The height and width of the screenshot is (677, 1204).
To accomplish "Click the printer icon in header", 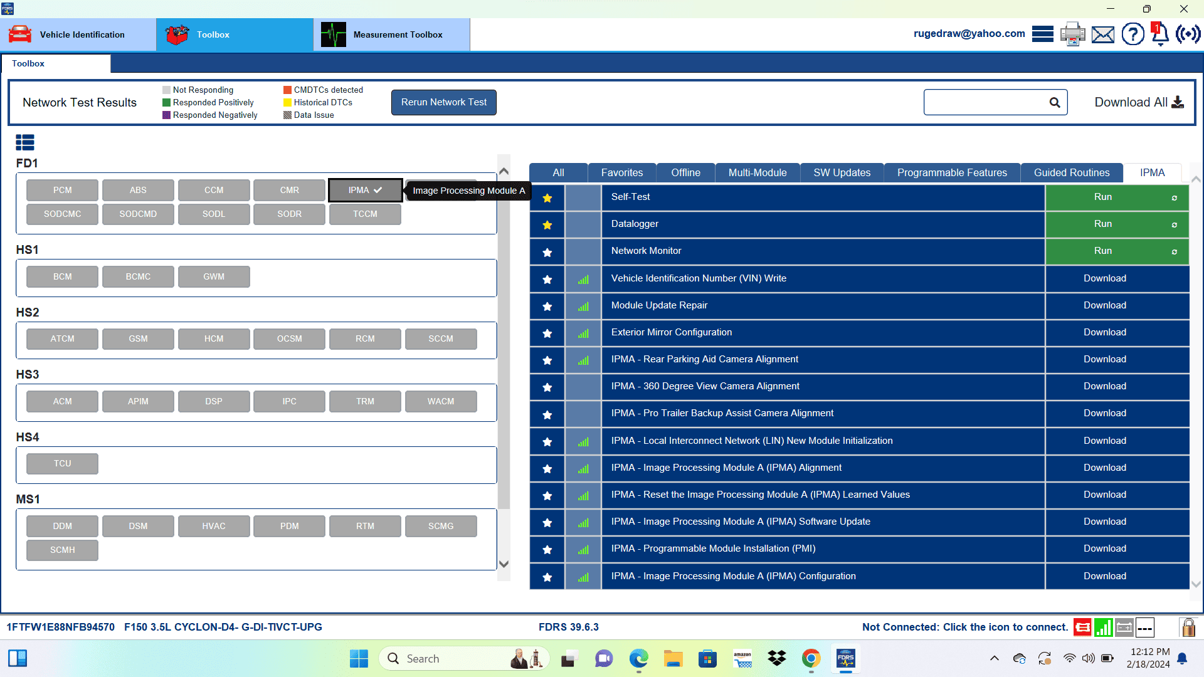I will [x=1072, y=34].
